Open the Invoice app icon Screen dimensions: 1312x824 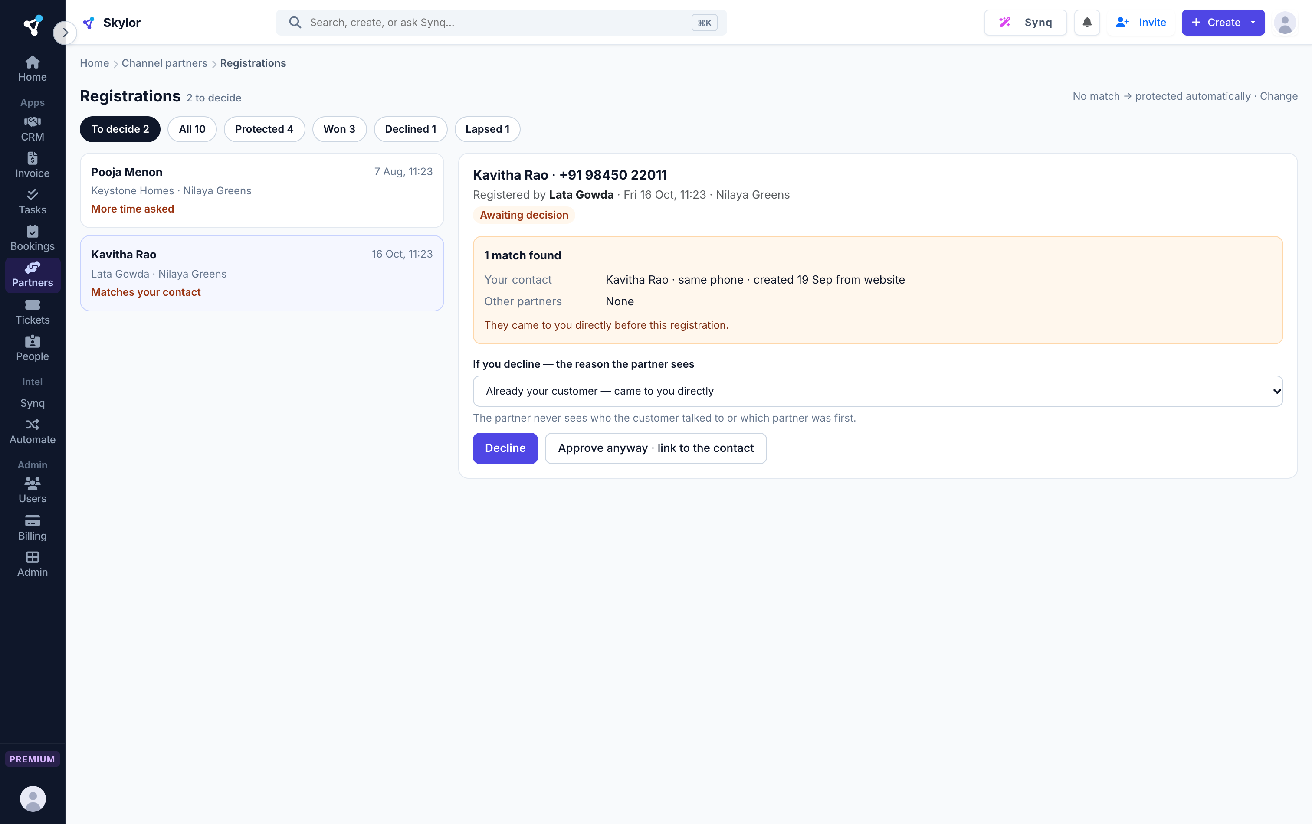pyautogui.click(x=32, y=158)
